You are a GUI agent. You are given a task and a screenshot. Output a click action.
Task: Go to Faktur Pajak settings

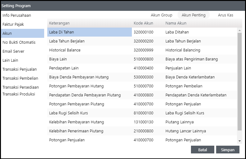13,24
